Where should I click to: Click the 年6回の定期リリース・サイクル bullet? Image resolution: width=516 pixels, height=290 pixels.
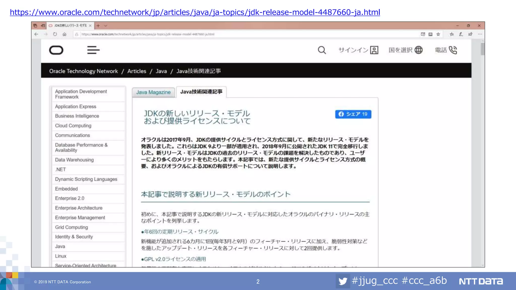click(x=180, y=232)
